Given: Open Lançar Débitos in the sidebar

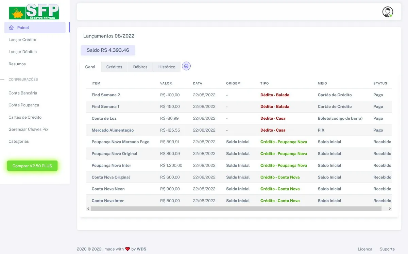Looking at the screenshot, I should (22, 52).
